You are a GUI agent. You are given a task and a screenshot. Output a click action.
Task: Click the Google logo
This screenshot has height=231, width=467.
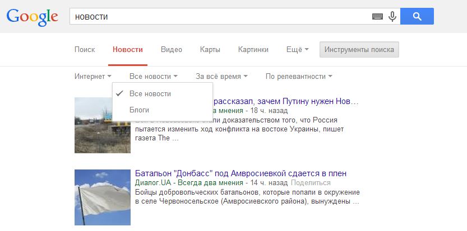pyautogui.click(x=32, y=17)
